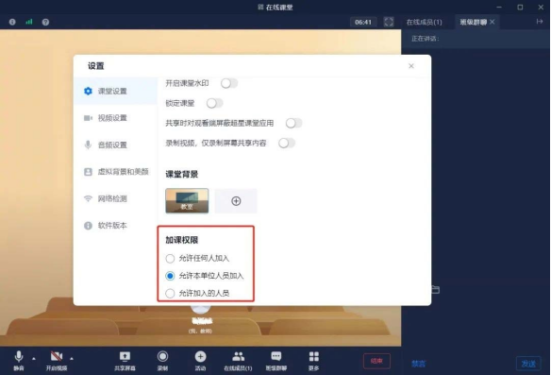Toggle fullscreen view icon
Image resolution: width=551 pixels, height=375 pixels.
pos(389,22)
